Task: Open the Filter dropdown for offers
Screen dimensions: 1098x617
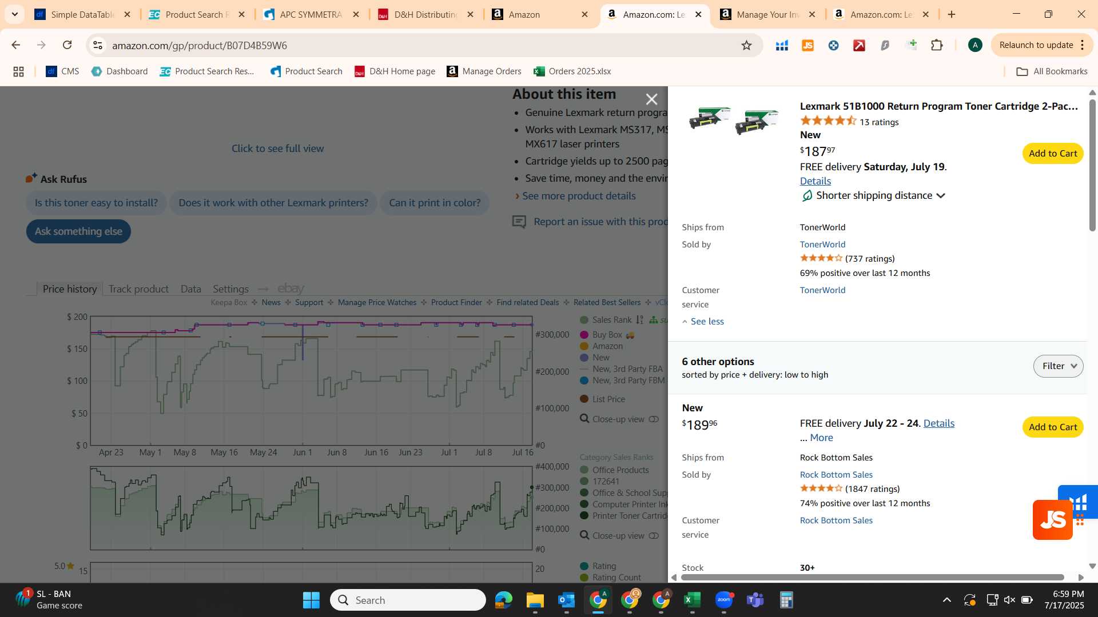Action: coord(1058,366)
